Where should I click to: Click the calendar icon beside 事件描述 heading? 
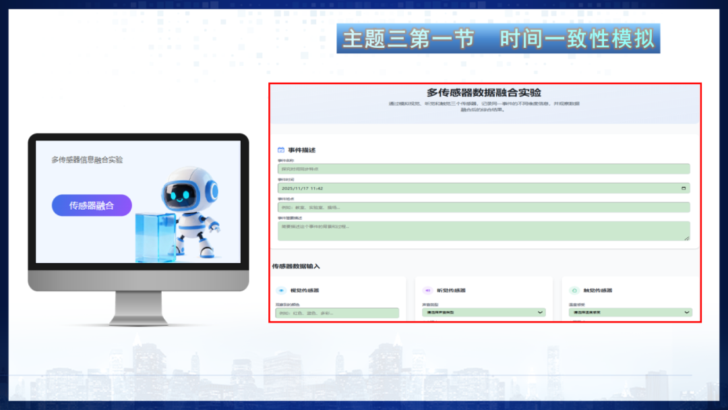(x=280, y=150)
